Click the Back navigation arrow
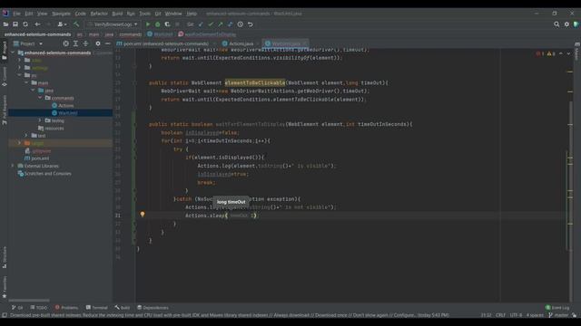 37,24
